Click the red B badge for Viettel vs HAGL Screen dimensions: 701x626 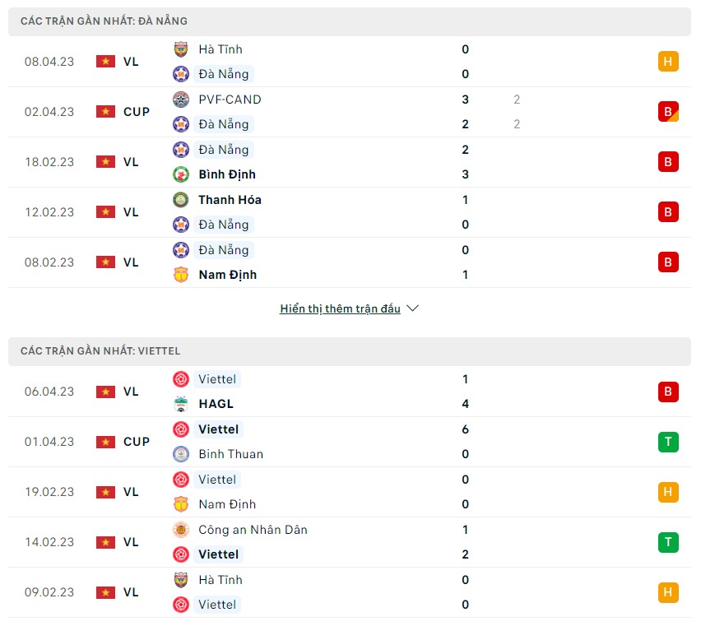668,392
